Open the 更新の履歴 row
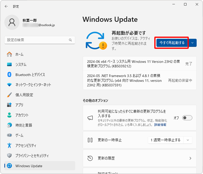The image size is (203, 174). coord(140,158)
